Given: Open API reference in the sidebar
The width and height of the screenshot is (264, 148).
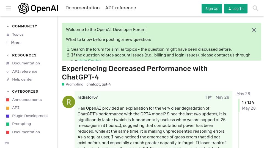Looking at the screenshot, I should (x=24, y=72).
